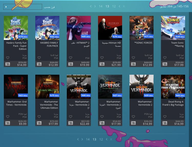192x147 pixels.
Task: Wishlist Warhammer End Times Vermintide heart
Action: pyautogui.click(x=8, y=117)
